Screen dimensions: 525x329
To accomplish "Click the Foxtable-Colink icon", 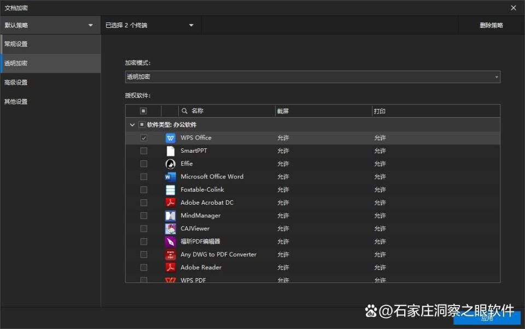I will (171, 189).
